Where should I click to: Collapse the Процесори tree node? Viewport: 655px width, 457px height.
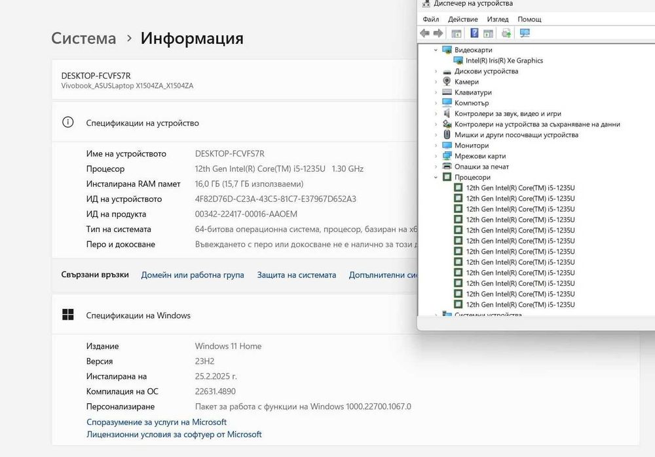[436, 177]
